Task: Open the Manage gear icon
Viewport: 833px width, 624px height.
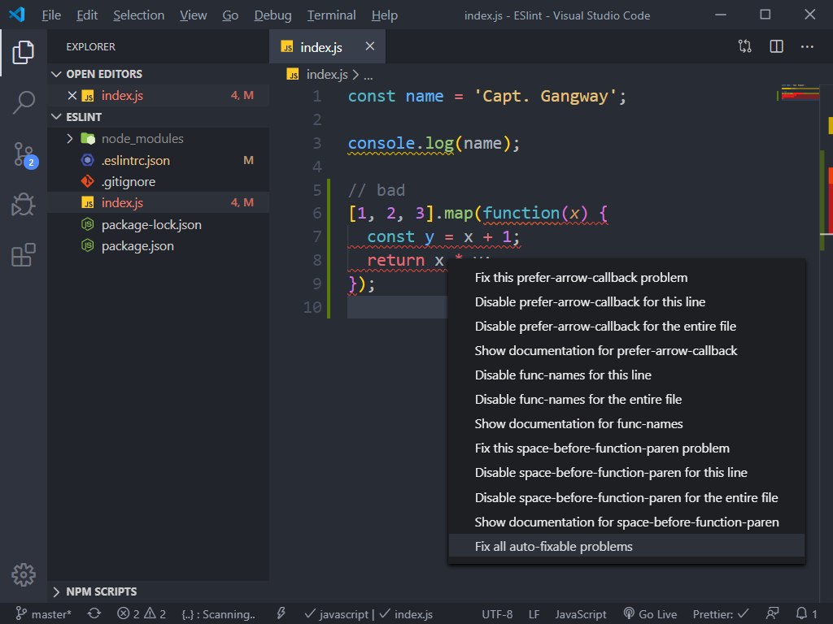Action: [24, 574]
